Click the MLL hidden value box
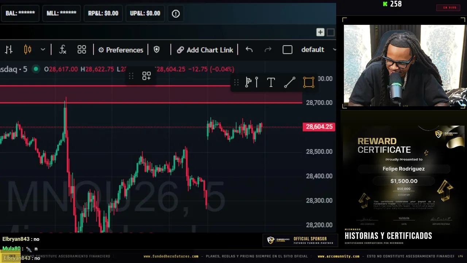The width and height of the screenshot is (467, 263). coord(62,14)
